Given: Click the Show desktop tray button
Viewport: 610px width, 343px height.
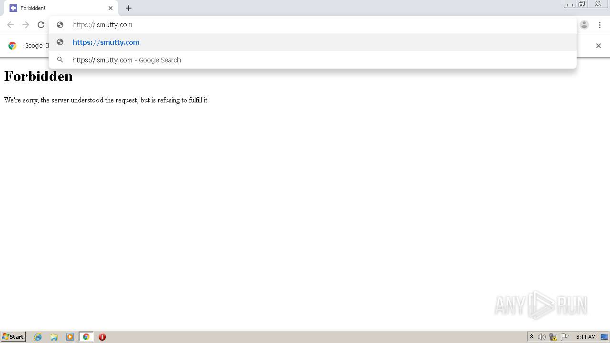Looking at the screenshot, I should click(605, 337).
